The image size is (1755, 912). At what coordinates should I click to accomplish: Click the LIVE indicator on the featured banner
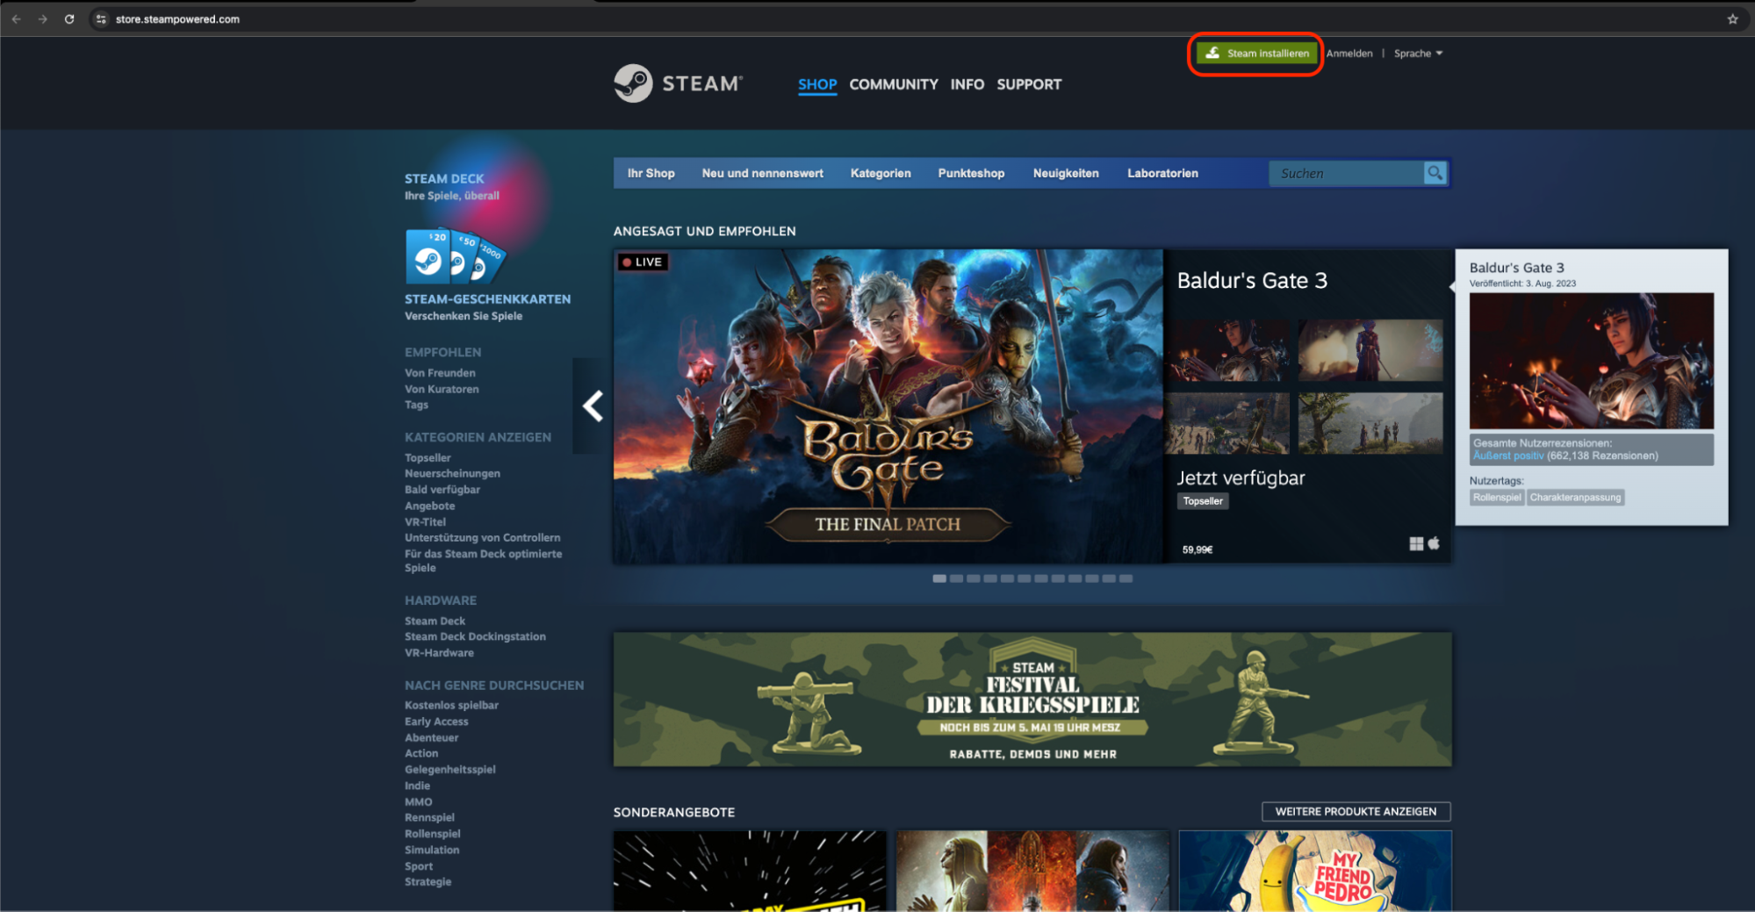tap(642, 262)
